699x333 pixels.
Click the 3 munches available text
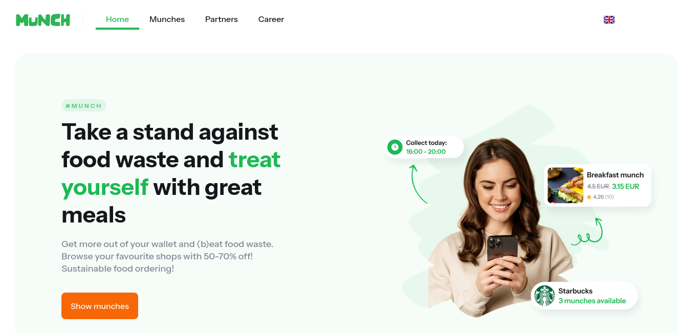[592, 301]
